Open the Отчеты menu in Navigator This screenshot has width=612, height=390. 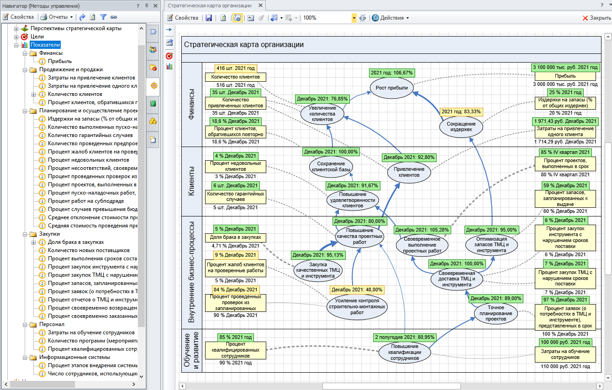[57, 17]
